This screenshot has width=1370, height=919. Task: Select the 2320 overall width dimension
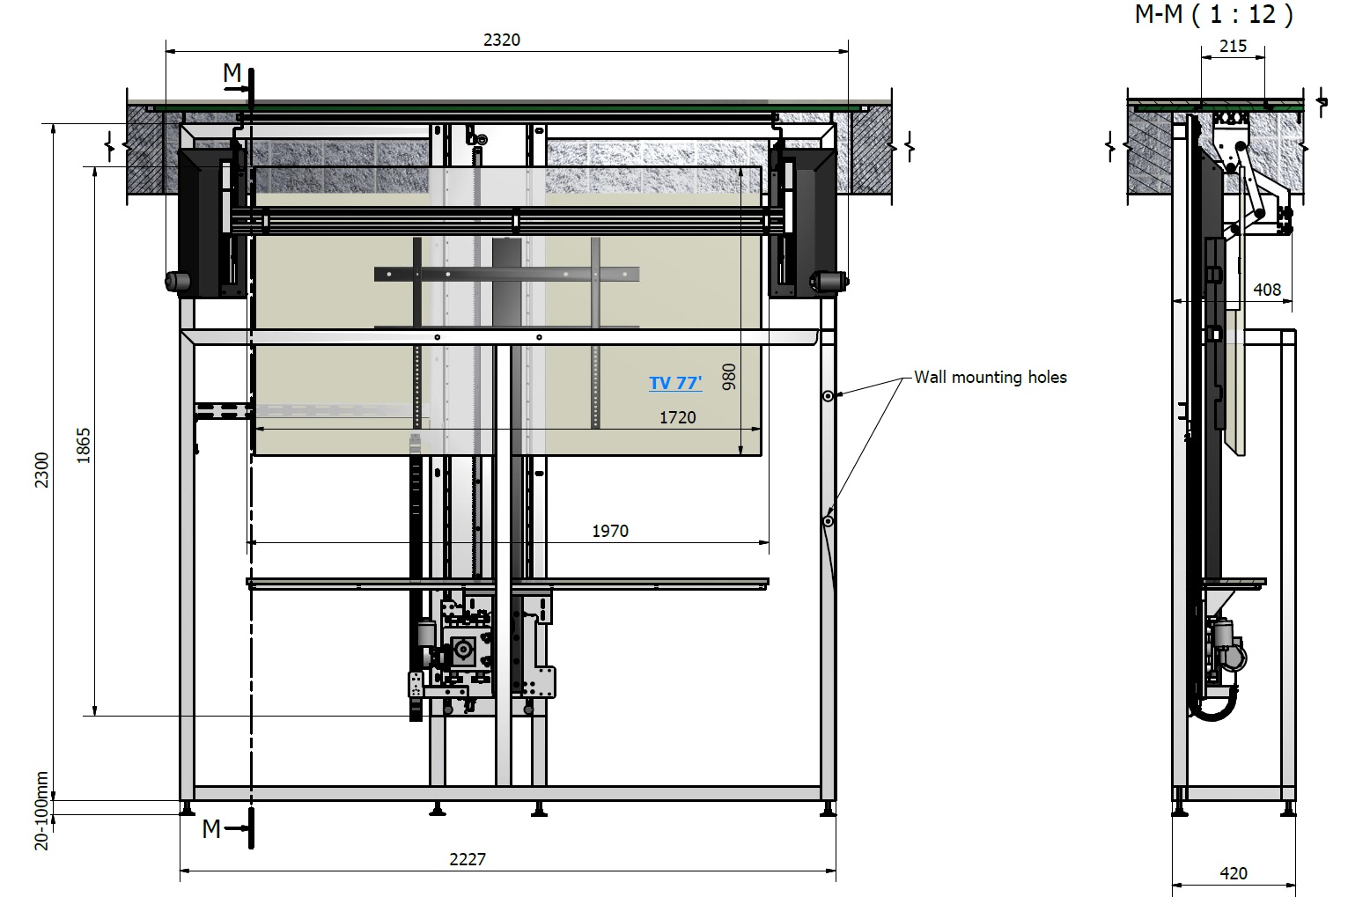[x=502, y=40]
